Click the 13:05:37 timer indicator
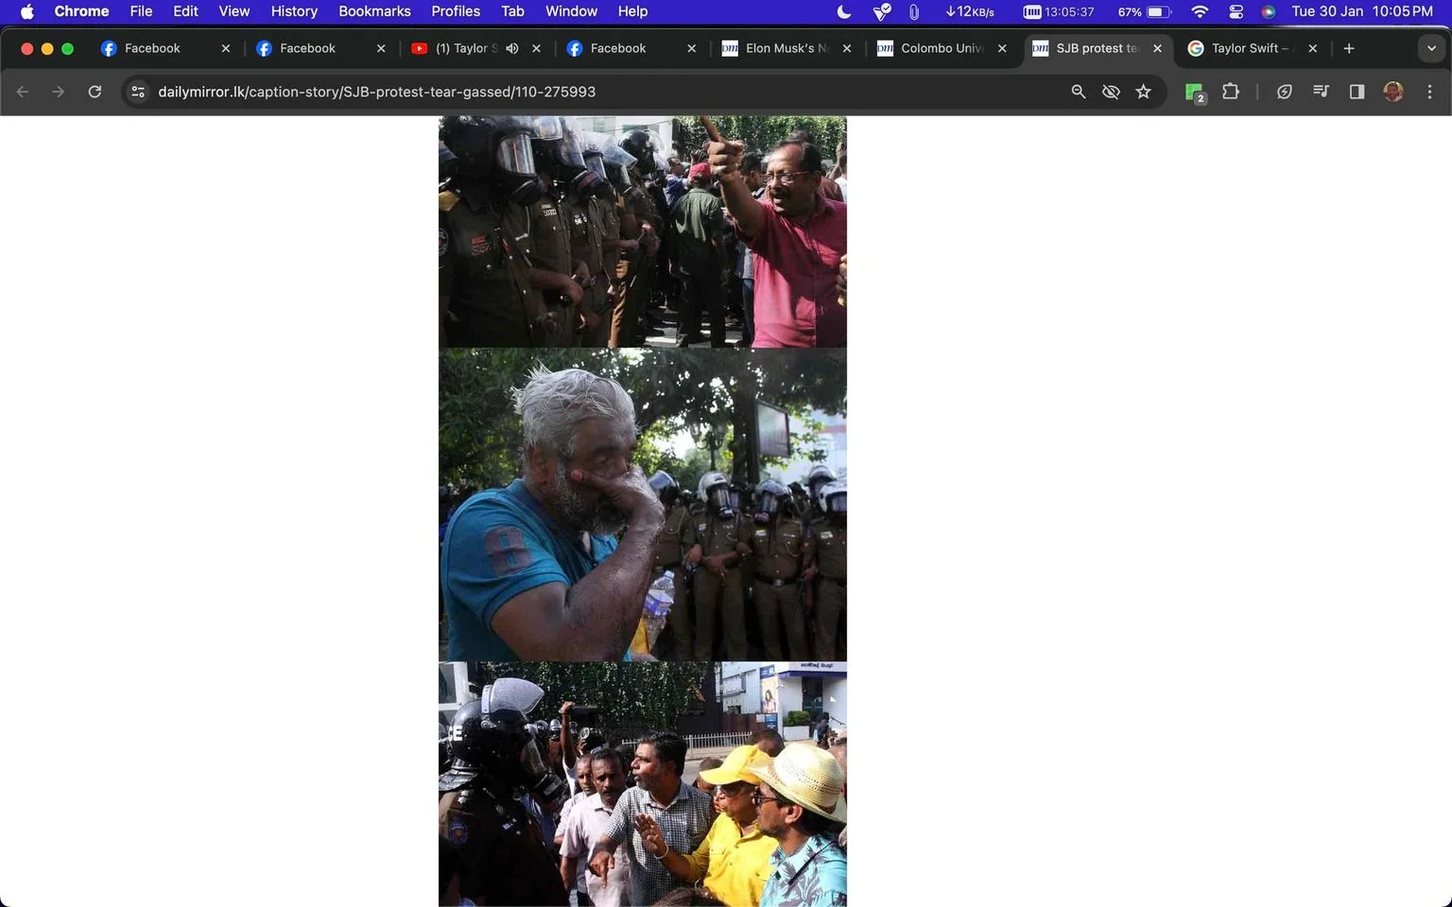 1059,11
